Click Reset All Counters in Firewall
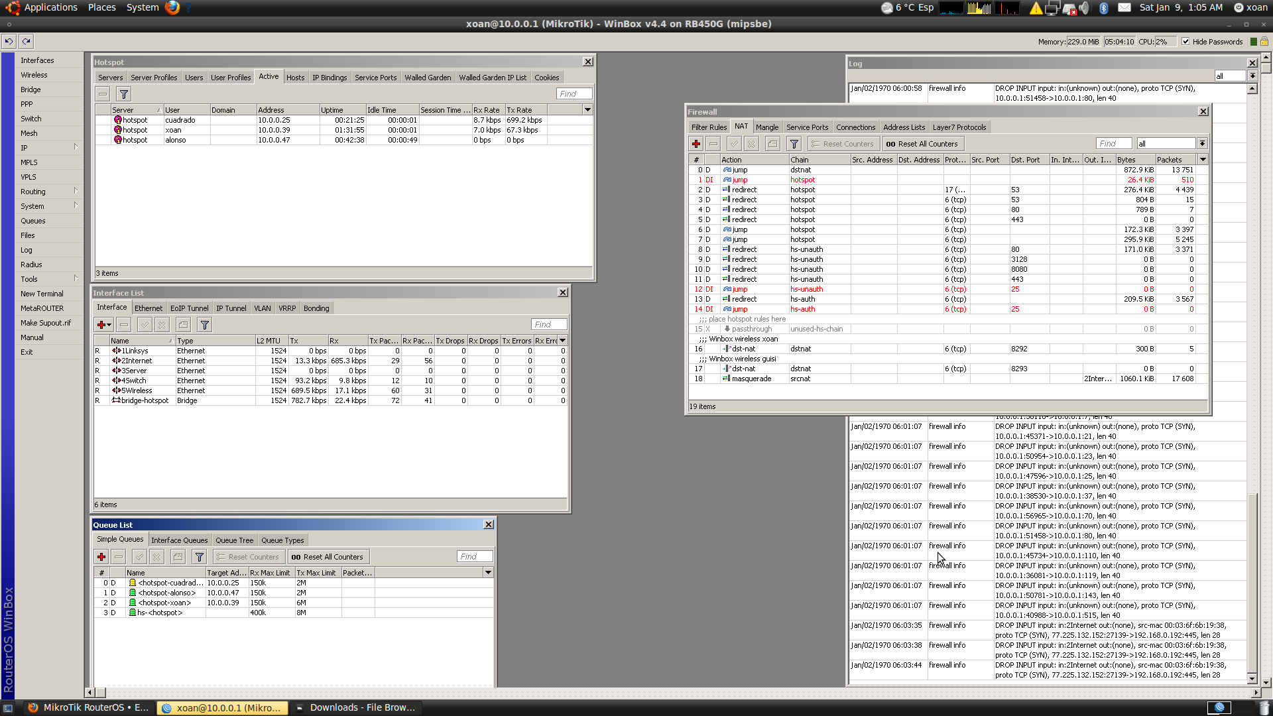Image resolution: width=1273 pixels, height=716 pixels. [922, 144]
